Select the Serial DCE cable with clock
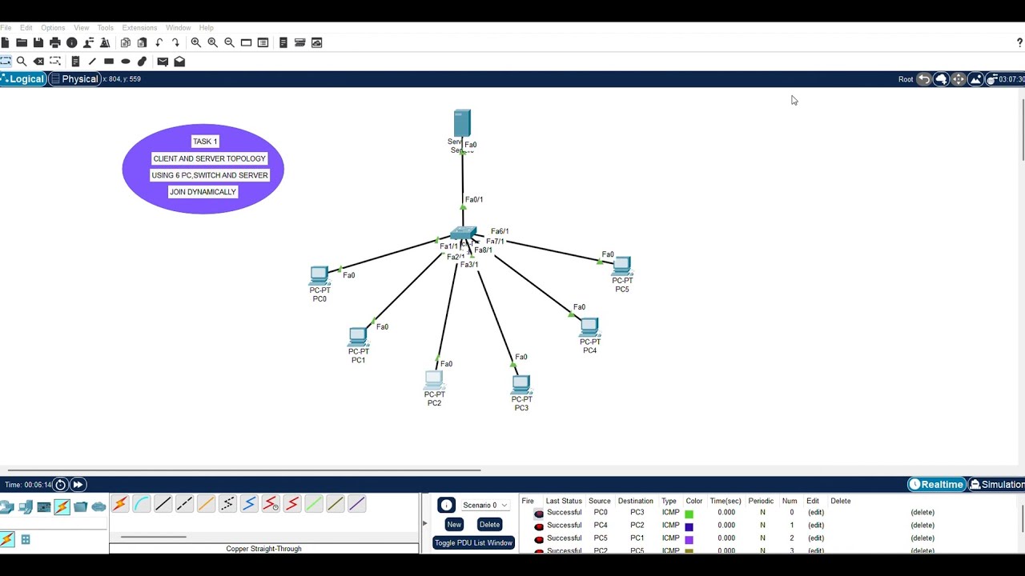The image size is (1025, 576). tap(271, 504)
